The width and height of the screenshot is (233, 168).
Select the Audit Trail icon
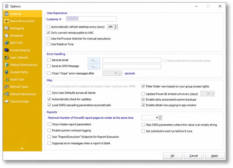[6, 80]
